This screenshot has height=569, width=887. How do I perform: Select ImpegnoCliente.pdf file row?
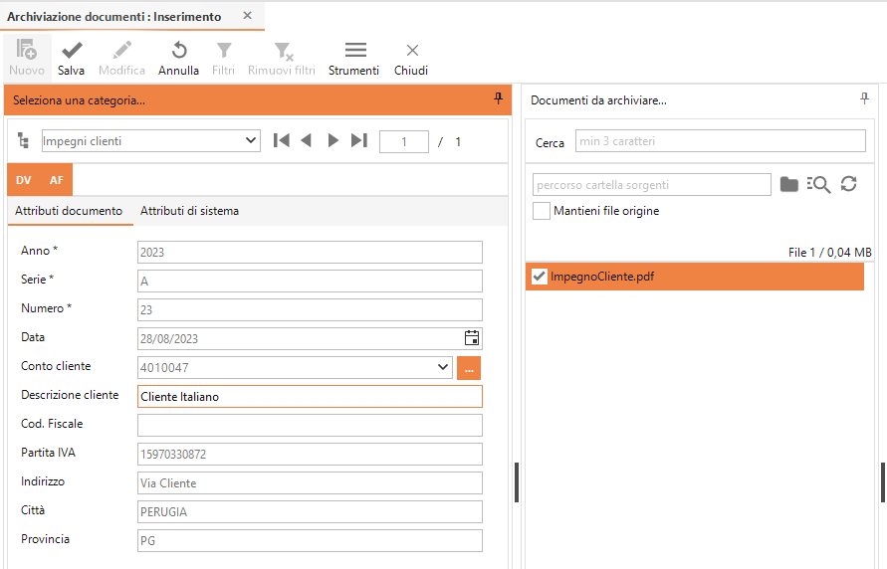695,277
